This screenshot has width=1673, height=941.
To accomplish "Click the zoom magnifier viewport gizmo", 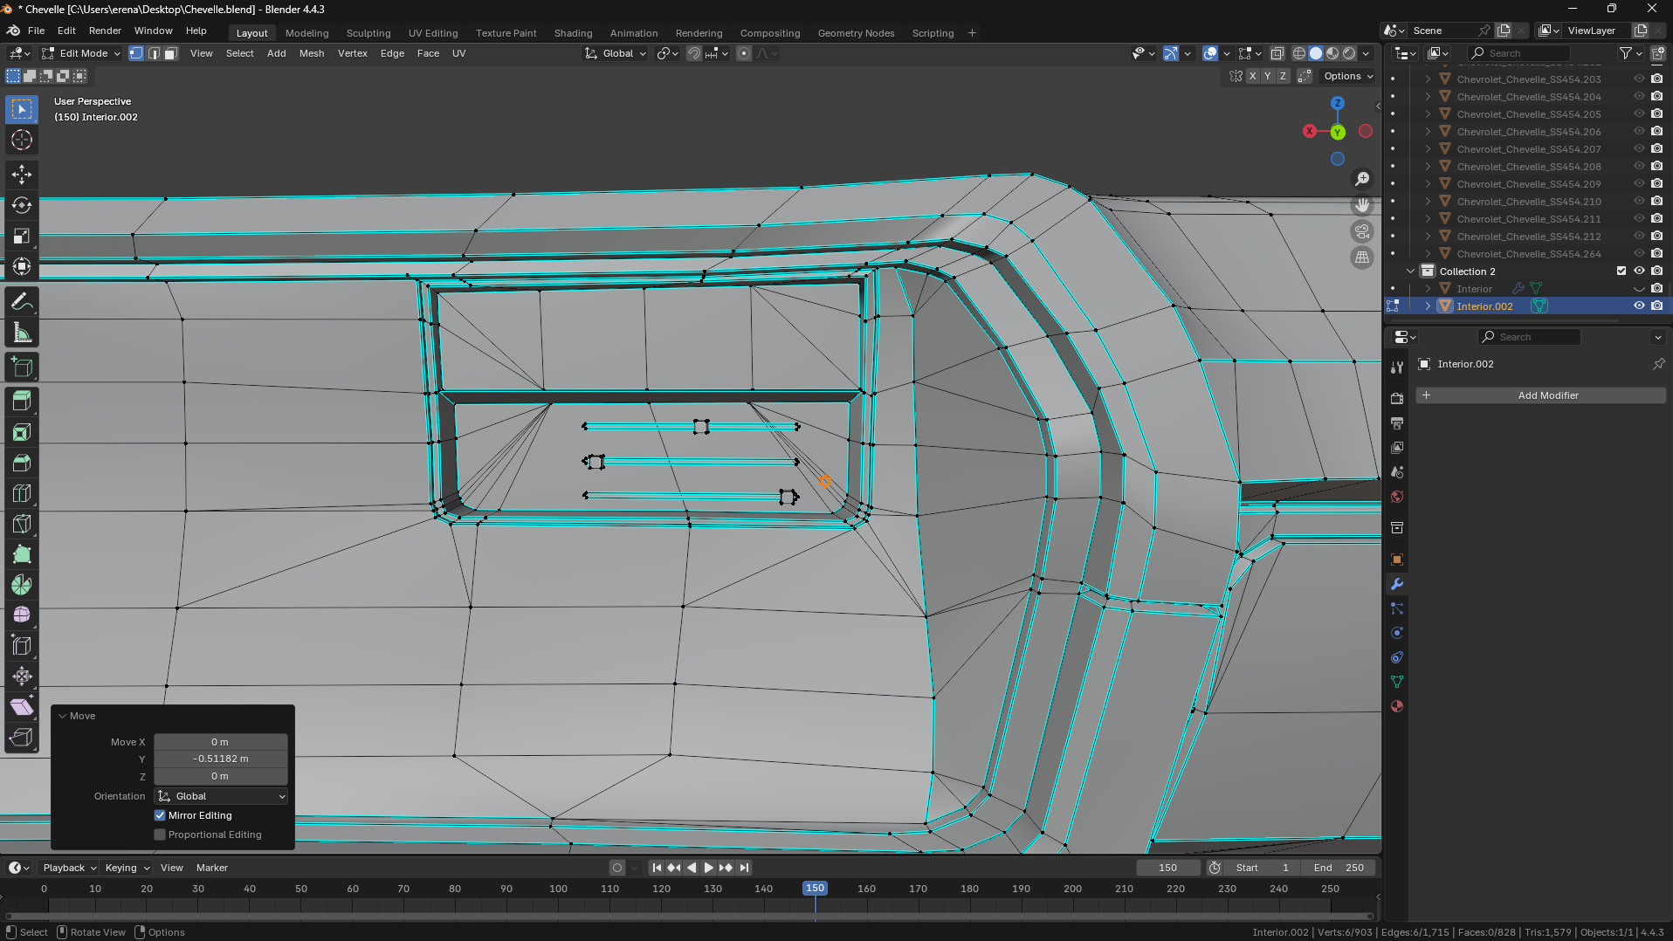I will point(1362,179).
